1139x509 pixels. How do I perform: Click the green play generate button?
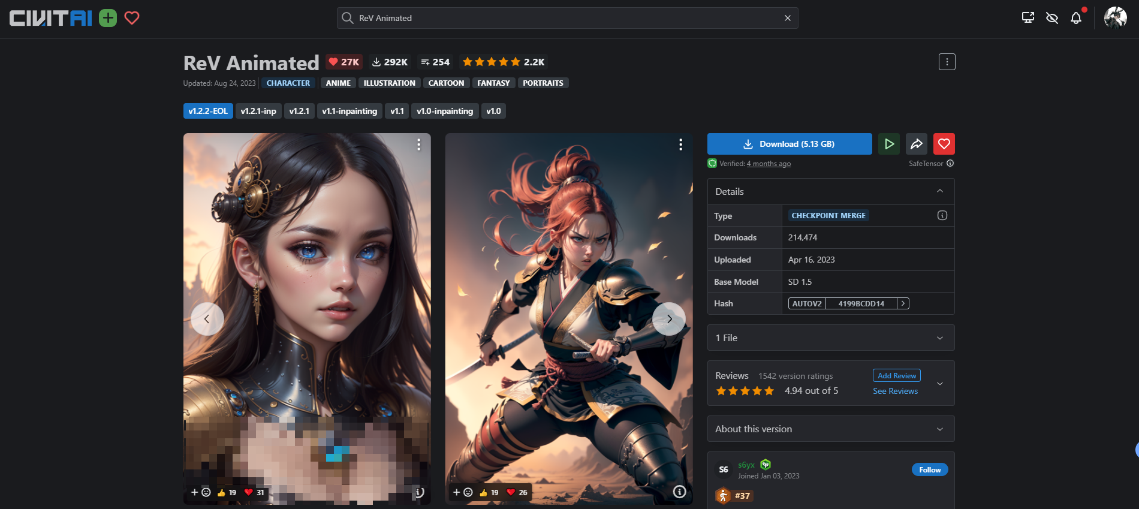889,144
